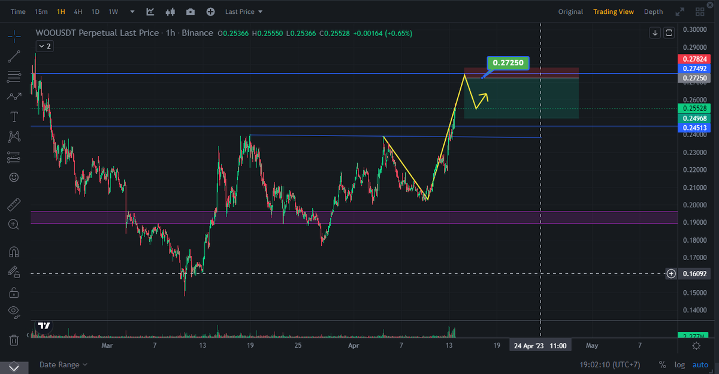The width and height of the screenshot is (719, 374).
Task: Open the indicators chart icon
Action: click(x=150, y=11)
